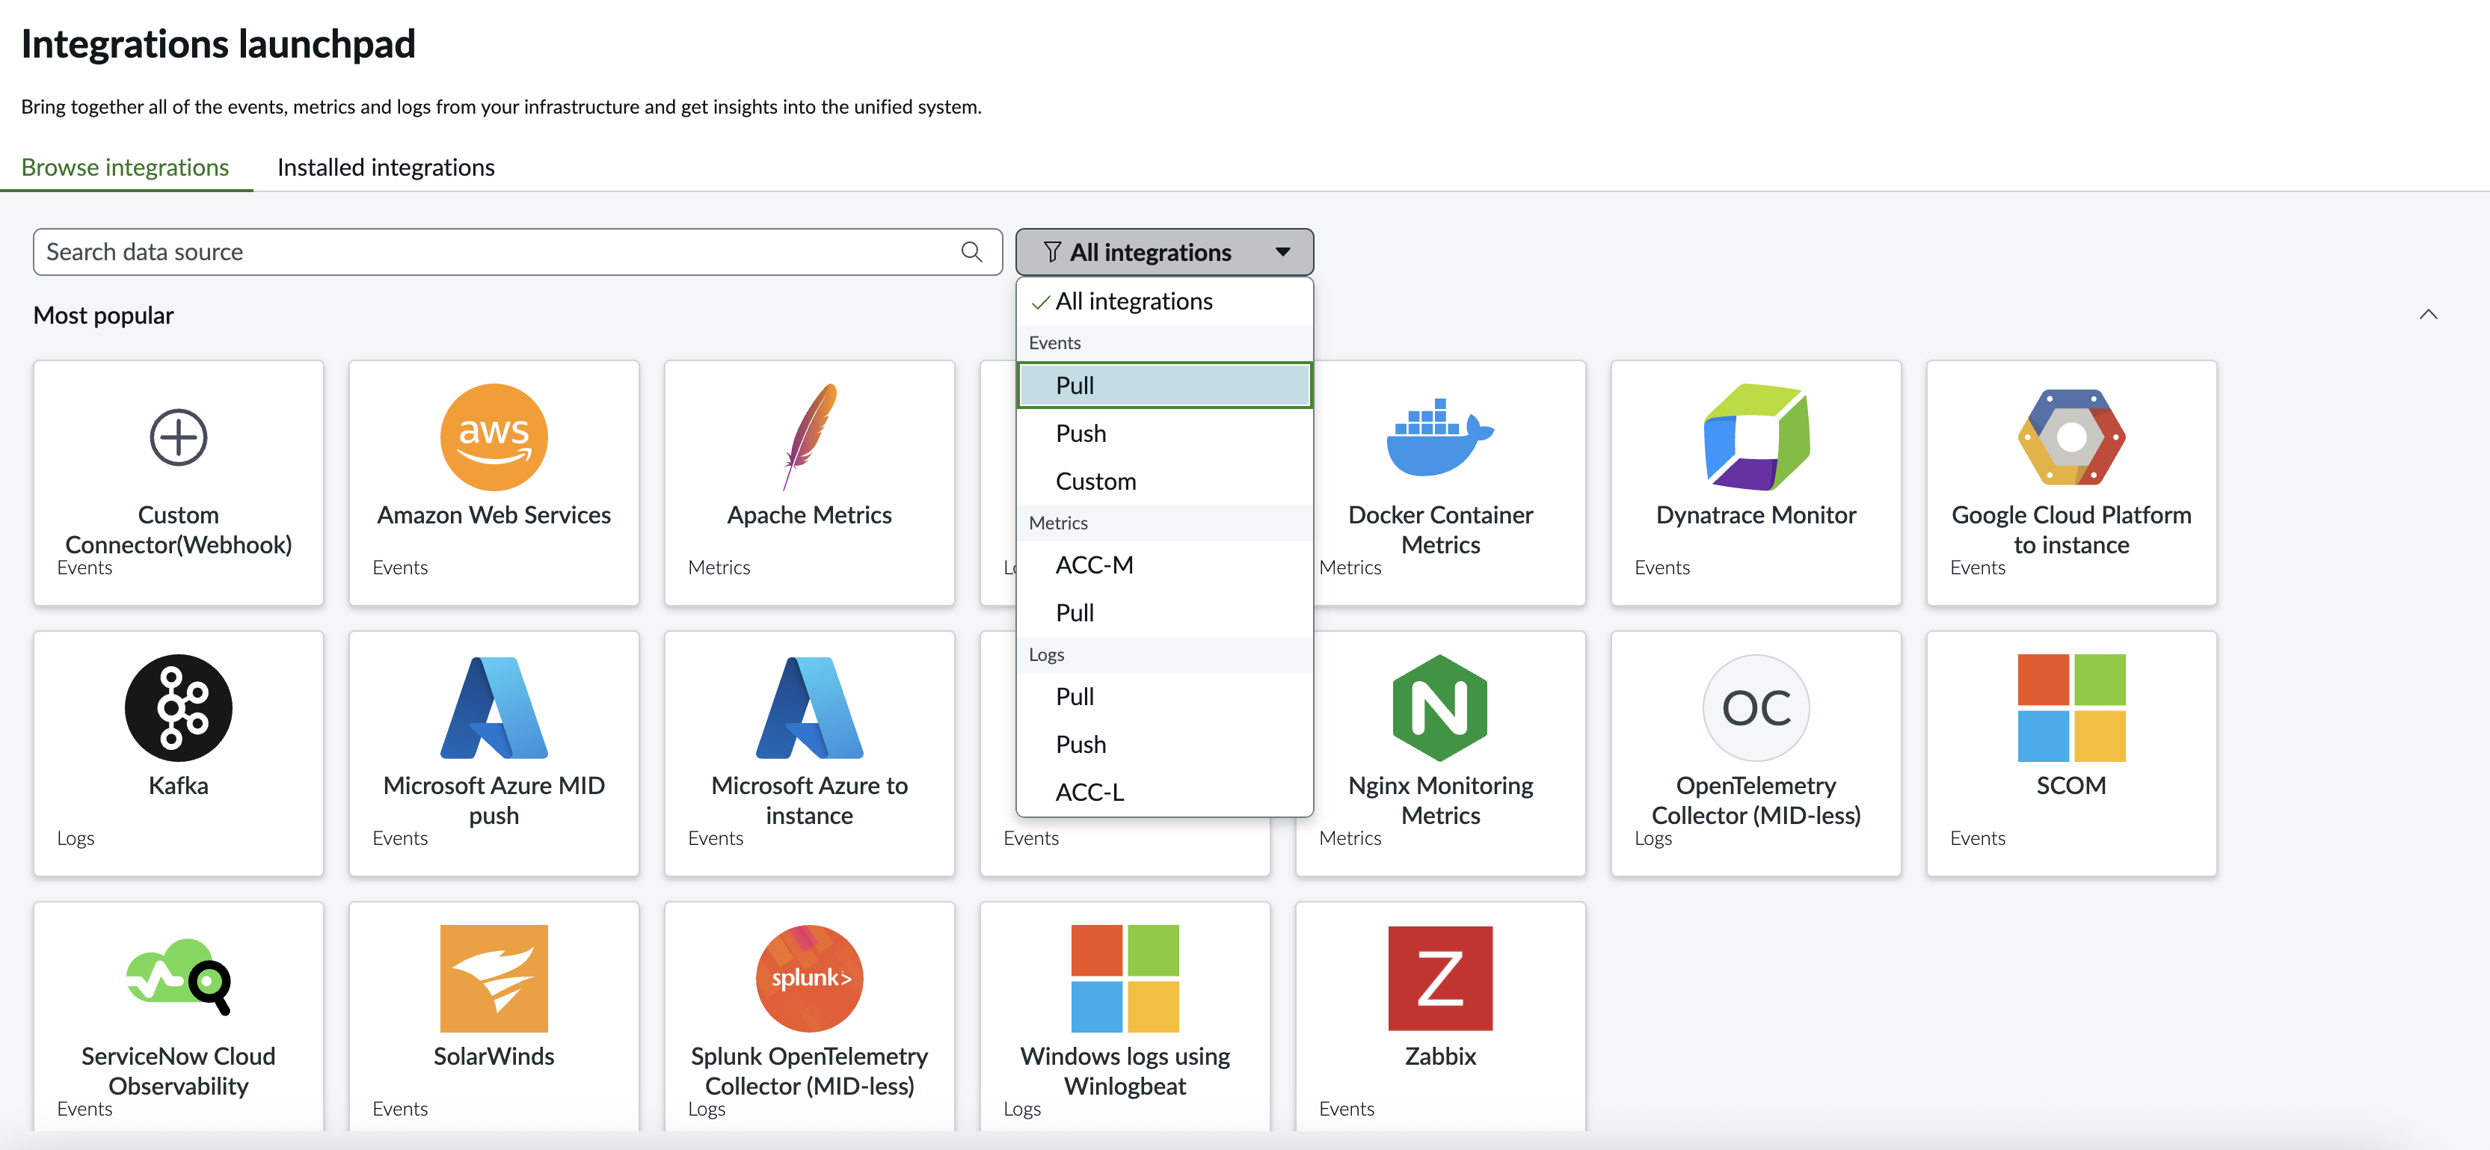2490x1150 pixels.
Task: Open the All integrations filter dropdown
Action: (1165, 252)
